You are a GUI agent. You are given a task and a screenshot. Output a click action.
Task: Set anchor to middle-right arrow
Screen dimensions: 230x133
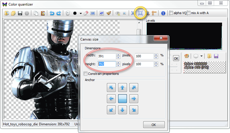[x=134, y=99]
